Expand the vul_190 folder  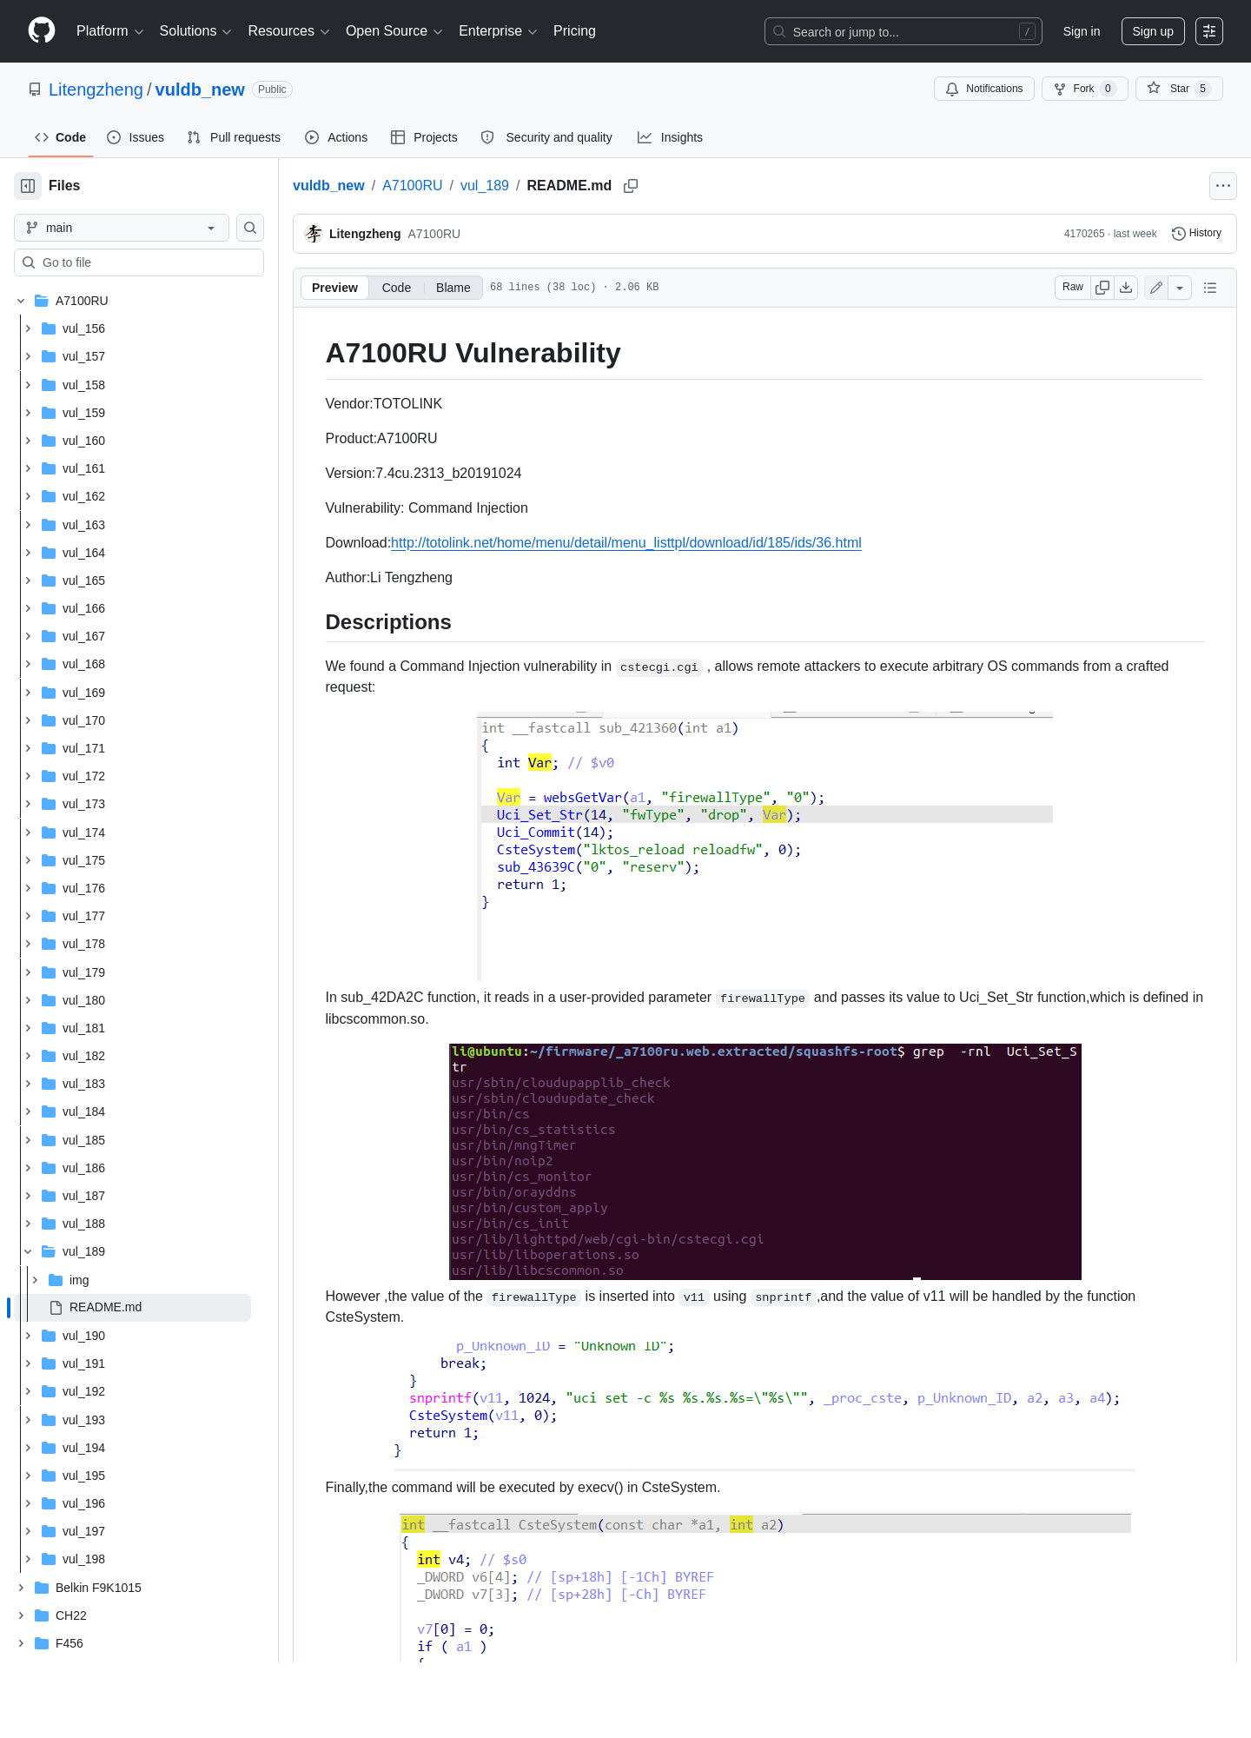click(28, 1336)
